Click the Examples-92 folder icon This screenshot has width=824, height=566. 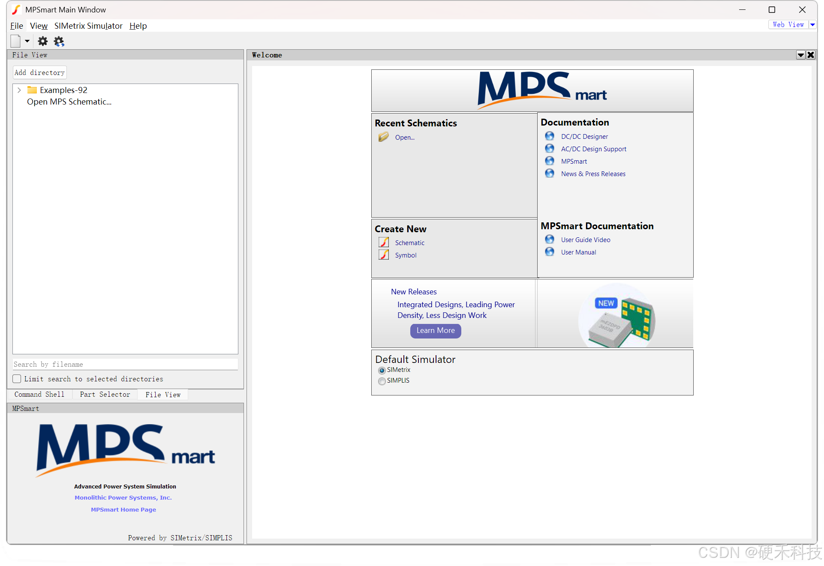pyautogui.click(x=32, y=90)
